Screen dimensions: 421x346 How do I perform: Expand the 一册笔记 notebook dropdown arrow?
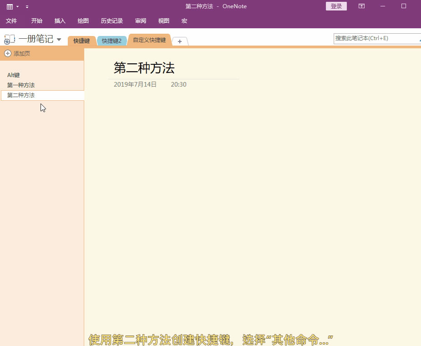click(59, 39)
